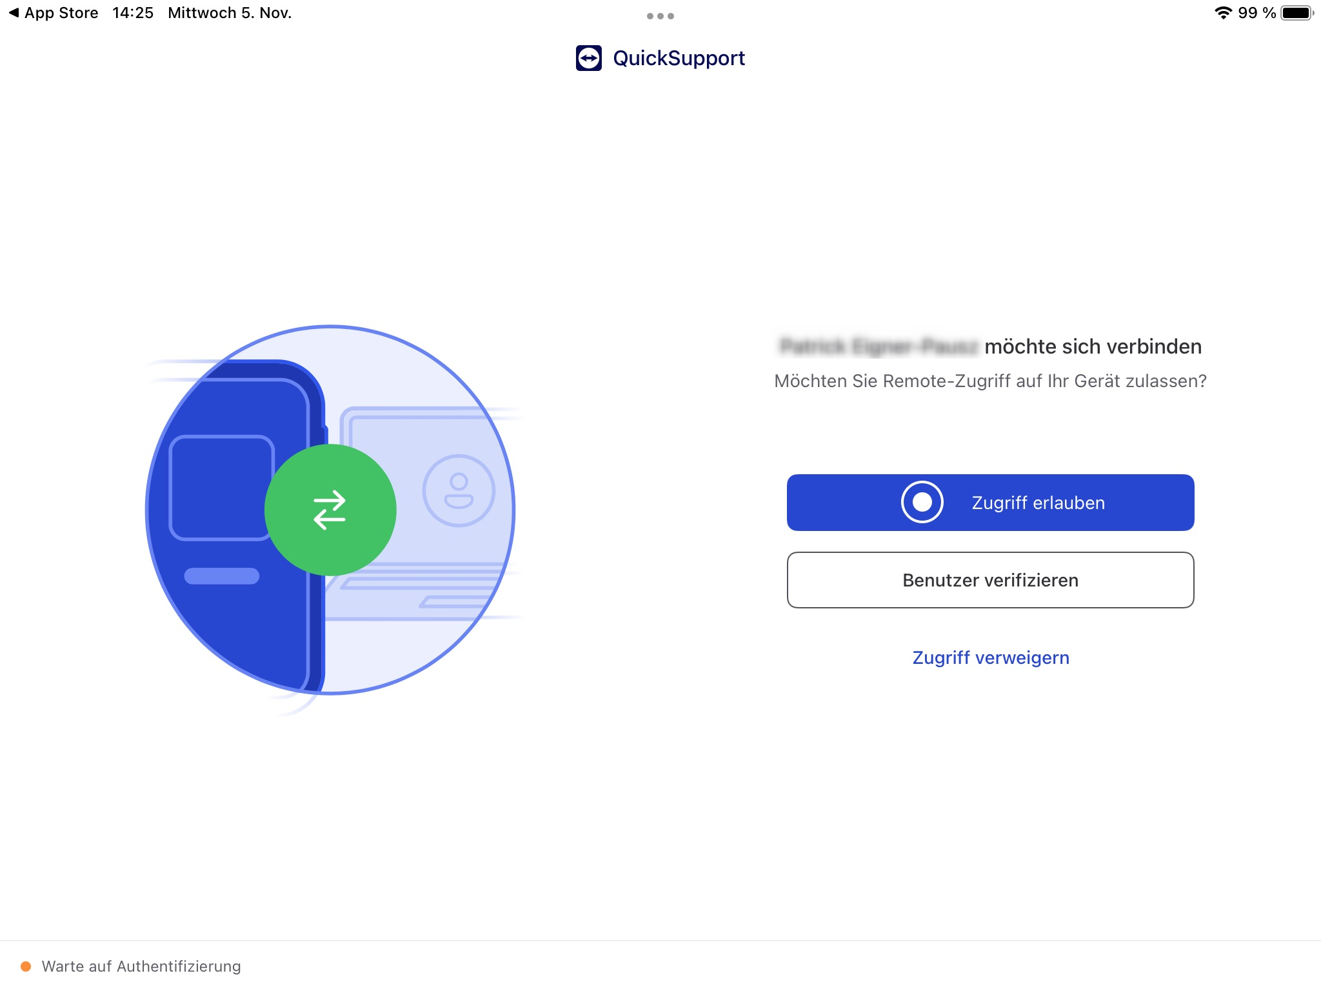This screenshot has width=1321, height=991.
Task: Open the three-dot multitasking menu
Action: coord(660,16)
